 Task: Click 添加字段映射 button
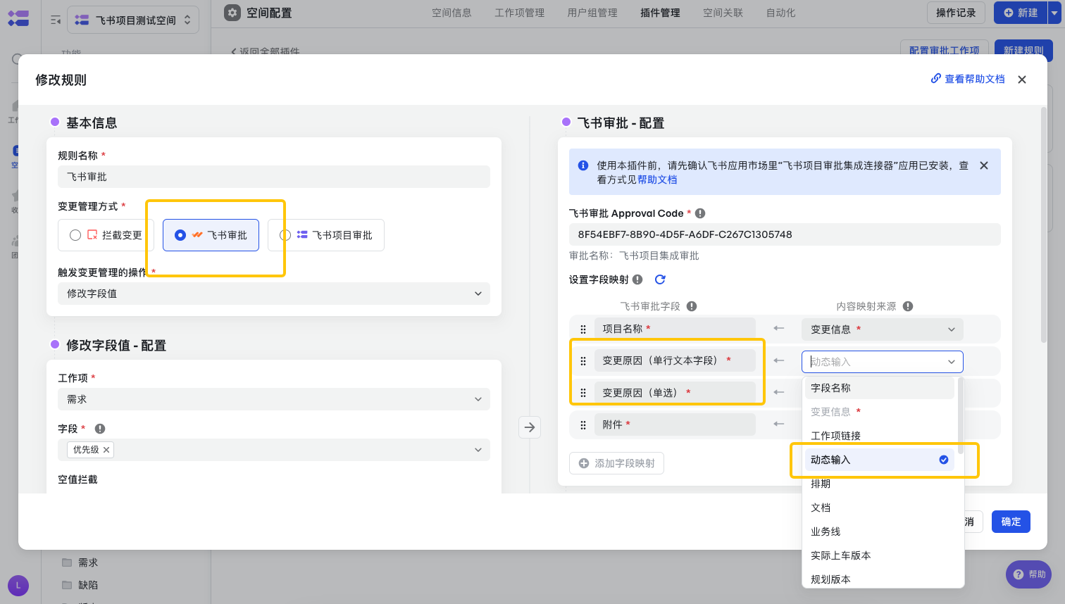click(x=616, y=463)
